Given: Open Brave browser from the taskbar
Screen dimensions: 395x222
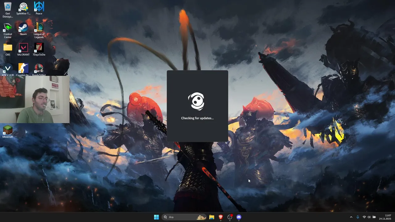Looking at the screenshot, I should tap(221, 217).
